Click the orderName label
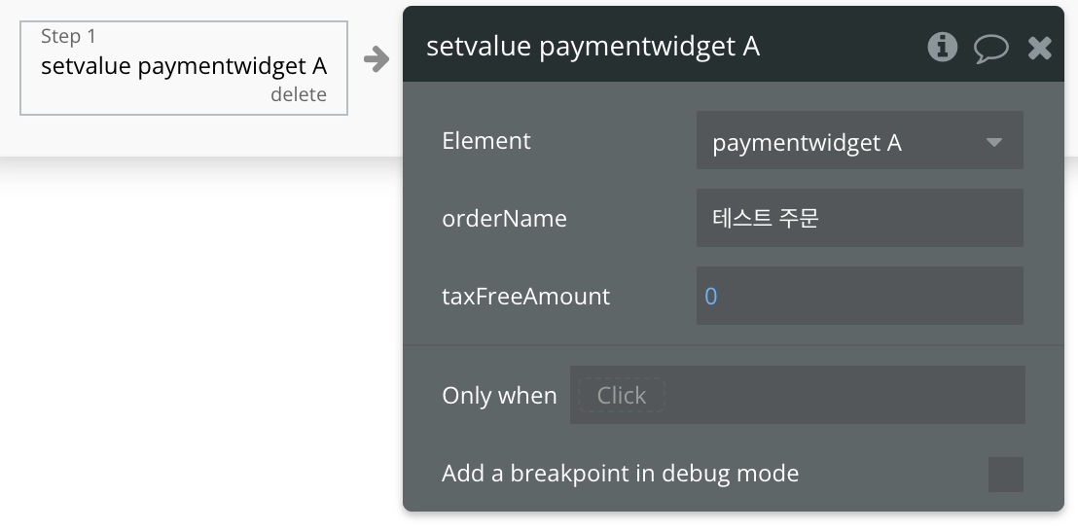 tap(504, 219)
